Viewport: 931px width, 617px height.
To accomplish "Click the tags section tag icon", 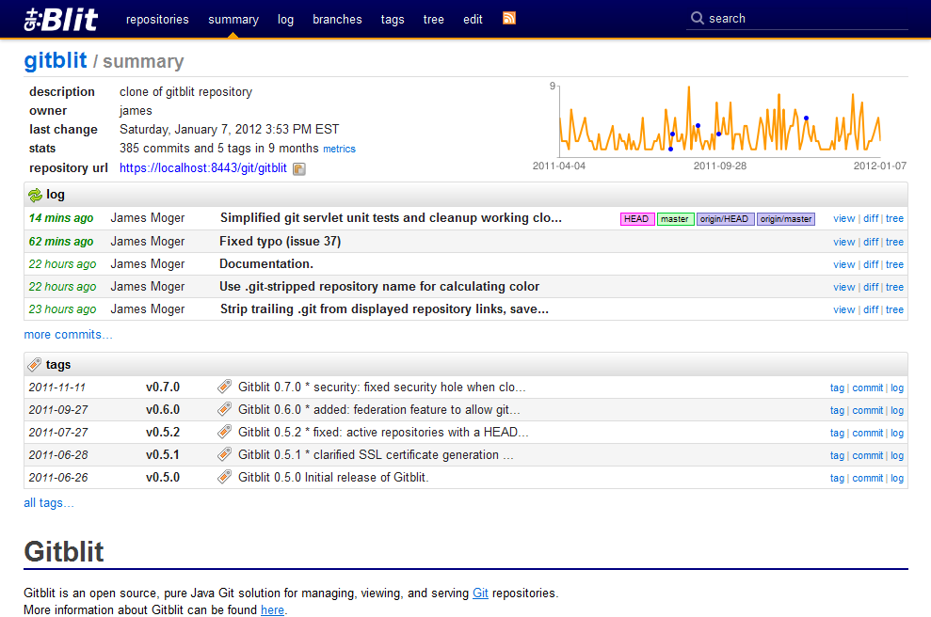I will tap(35, 364).
